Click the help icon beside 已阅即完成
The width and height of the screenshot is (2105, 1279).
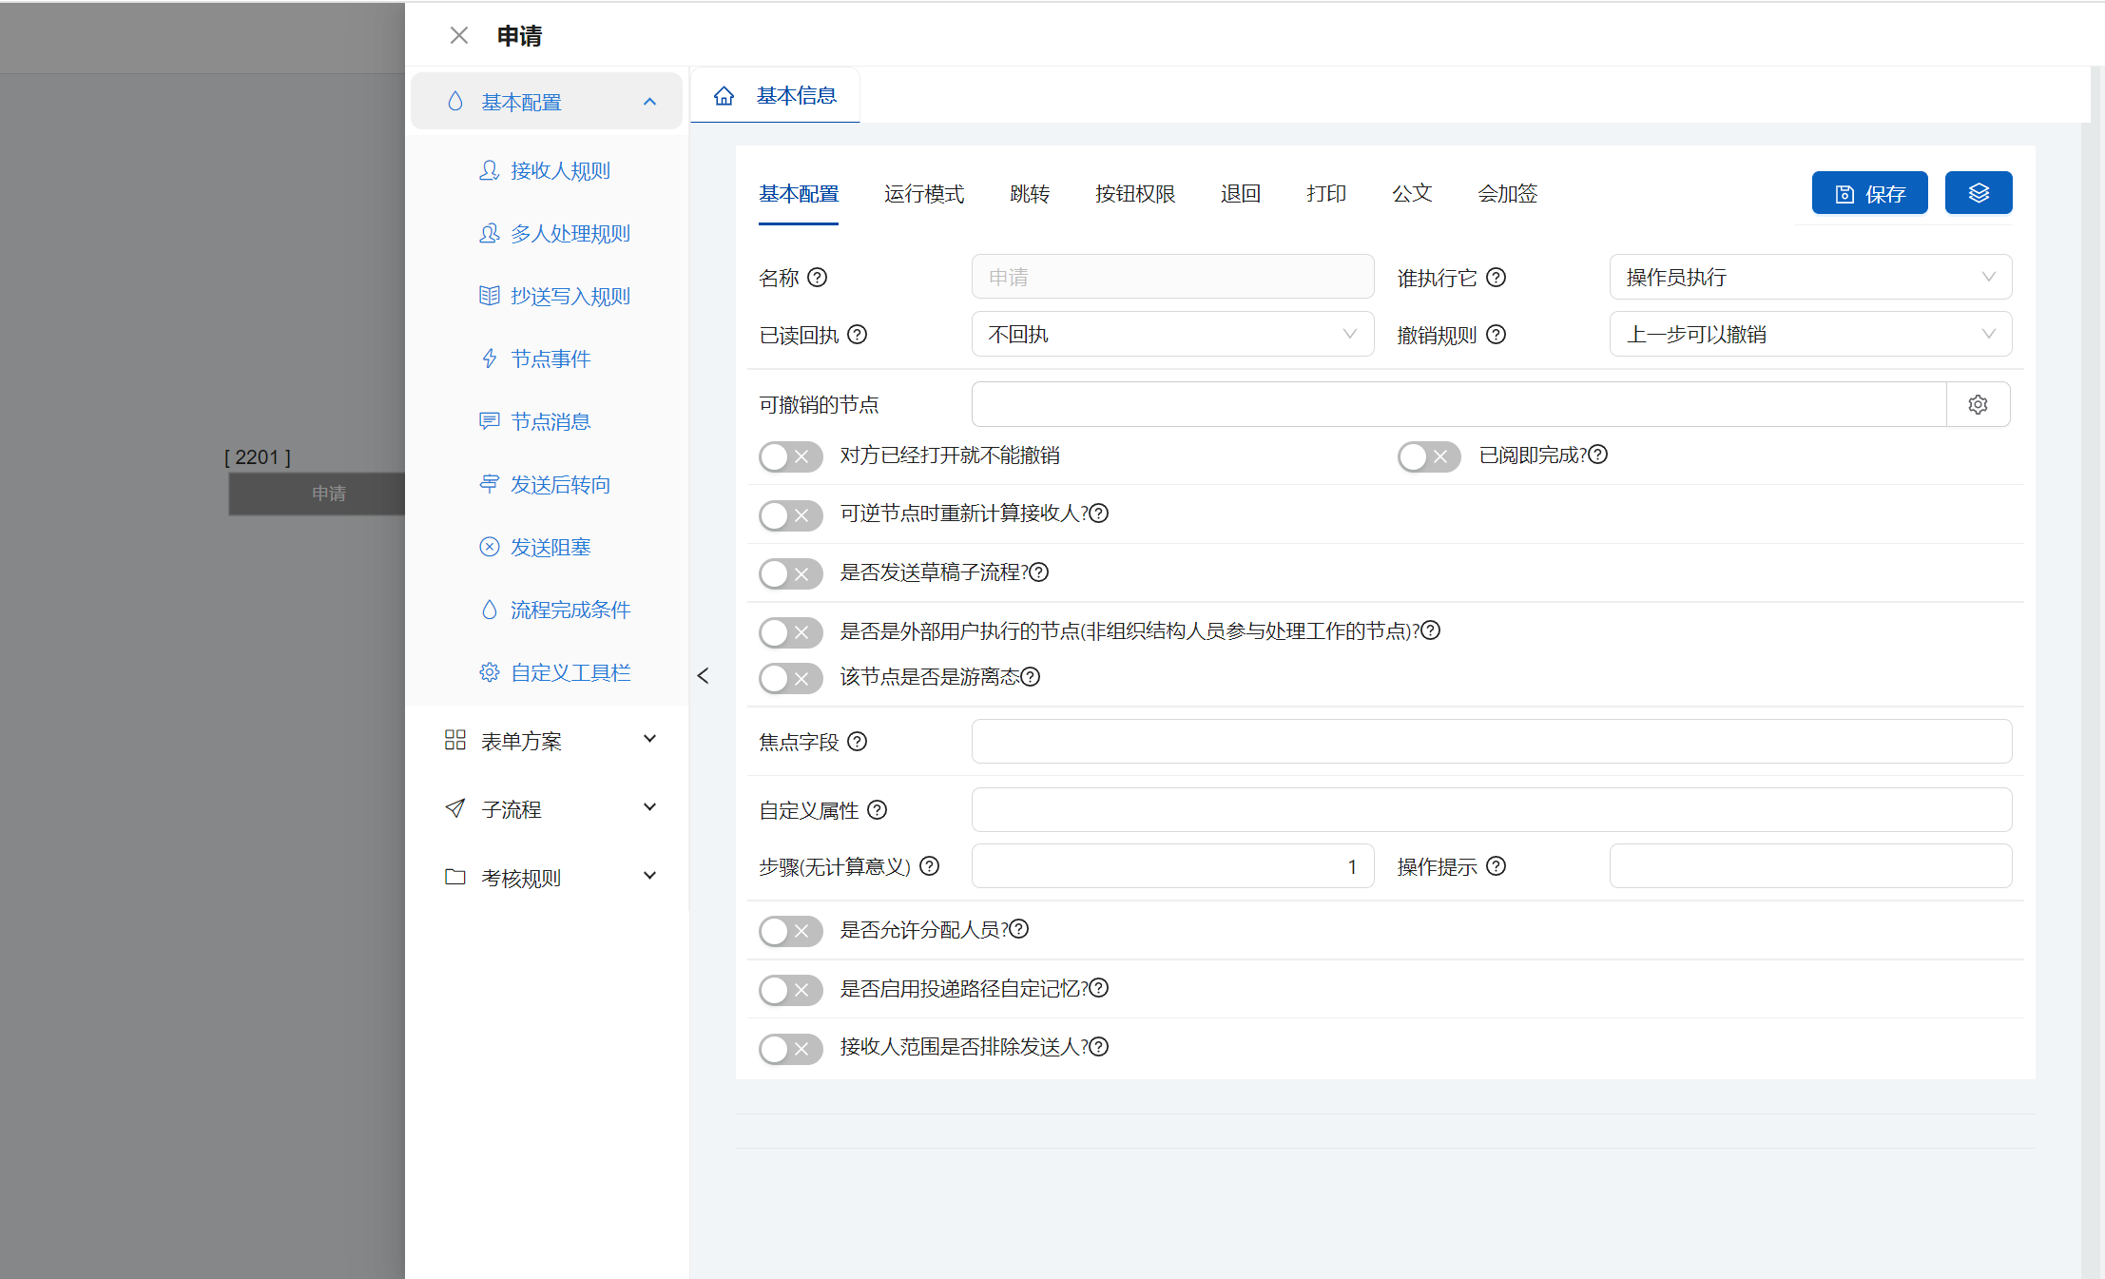point(1598,455)
